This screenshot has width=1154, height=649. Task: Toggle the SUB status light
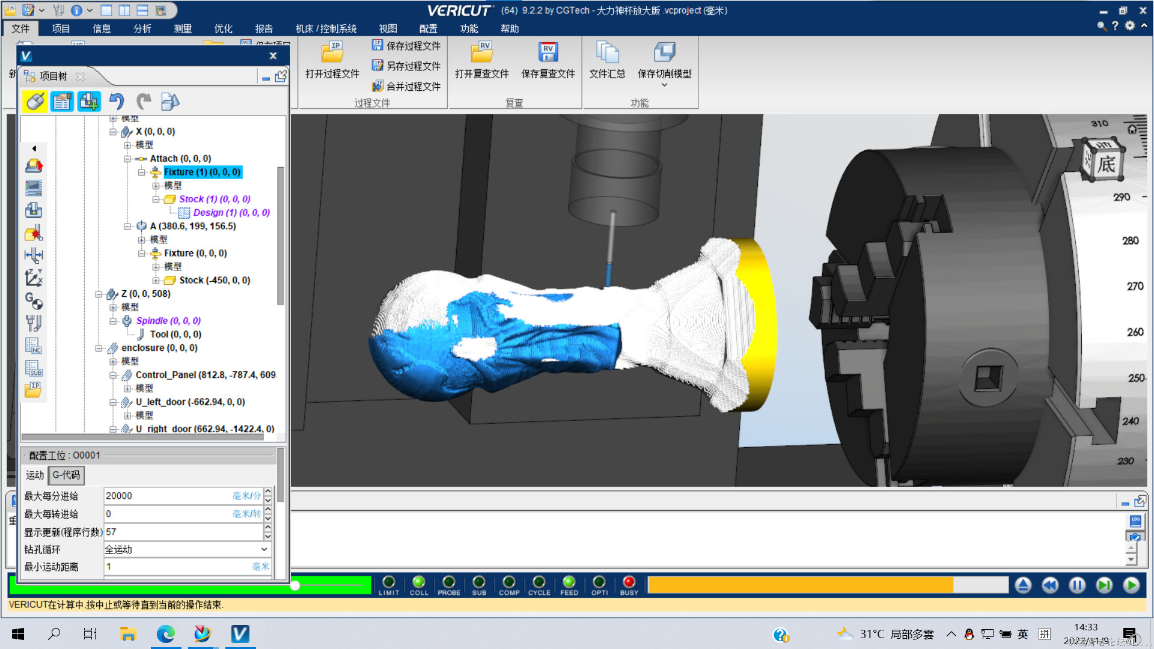pyautogui.click(x=479, y=582)
